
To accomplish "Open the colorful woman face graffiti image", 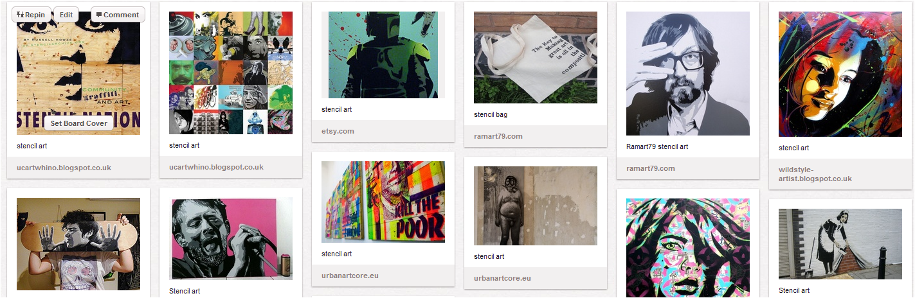I will tap(840, 74).
